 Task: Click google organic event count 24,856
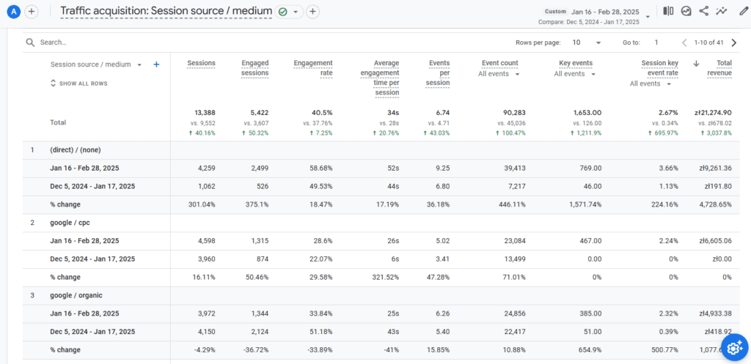pos(515,313)
